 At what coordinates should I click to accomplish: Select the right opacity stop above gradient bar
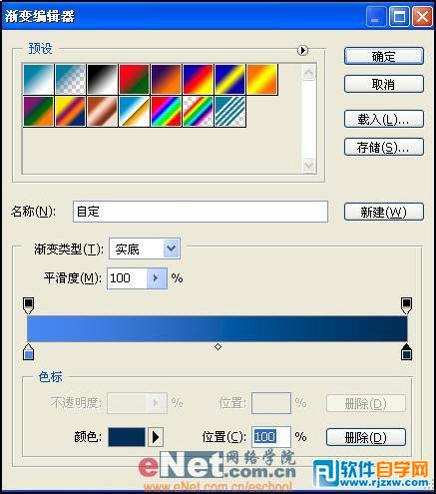coord(406,305)
